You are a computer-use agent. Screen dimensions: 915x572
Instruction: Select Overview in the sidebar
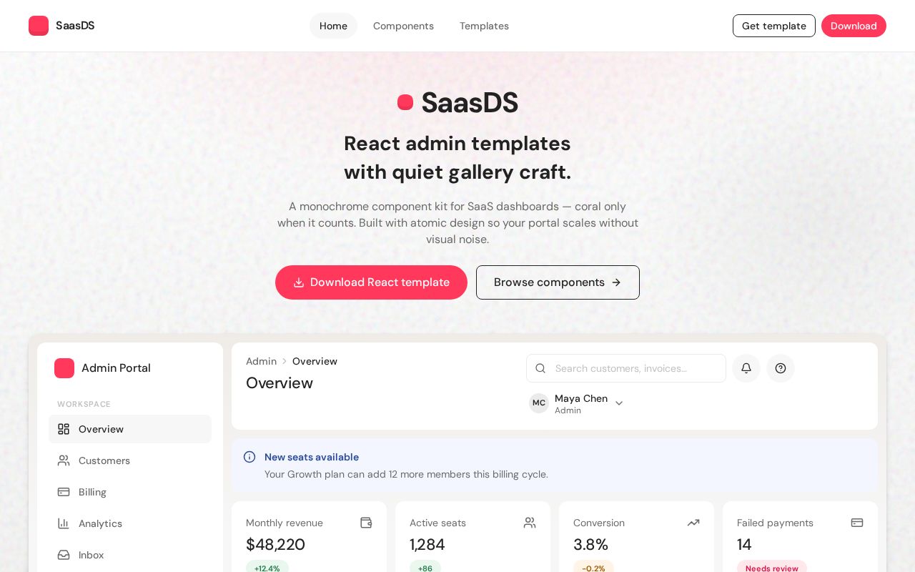[x=130, y=429]
